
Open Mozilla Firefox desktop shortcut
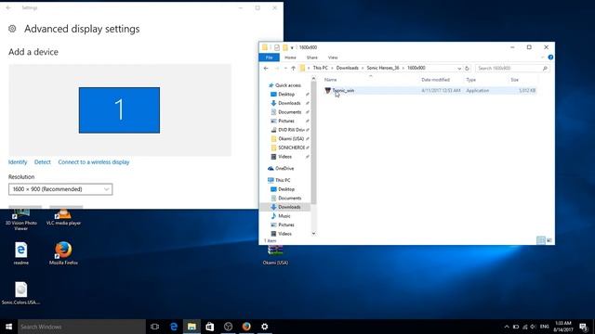(x=63, y=253)
